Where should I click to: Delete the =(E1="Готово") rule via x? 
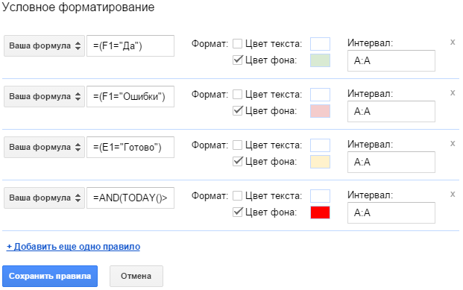coord(453,144)
